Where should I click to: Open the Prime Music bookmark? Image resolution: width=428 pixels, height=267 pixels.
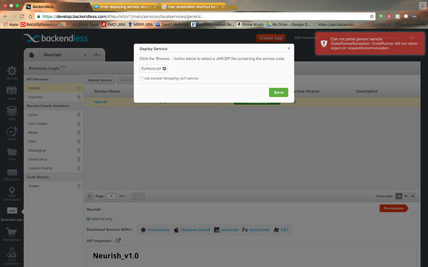251,25
